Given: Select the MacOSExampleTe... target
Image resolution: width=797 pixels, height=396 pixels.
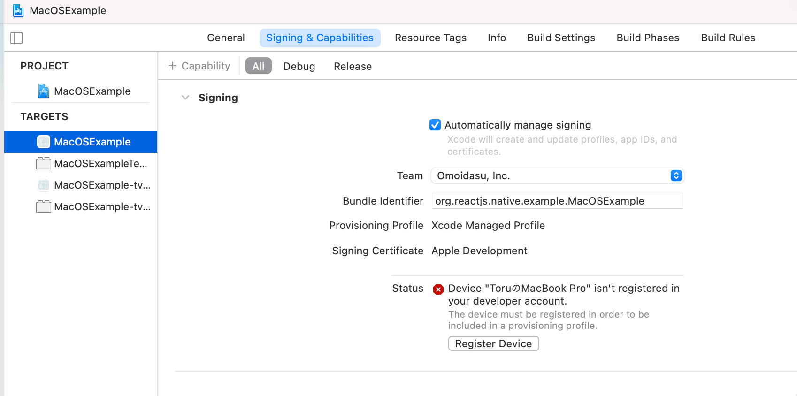Looking at the screenshot, I should coord(81,163).
